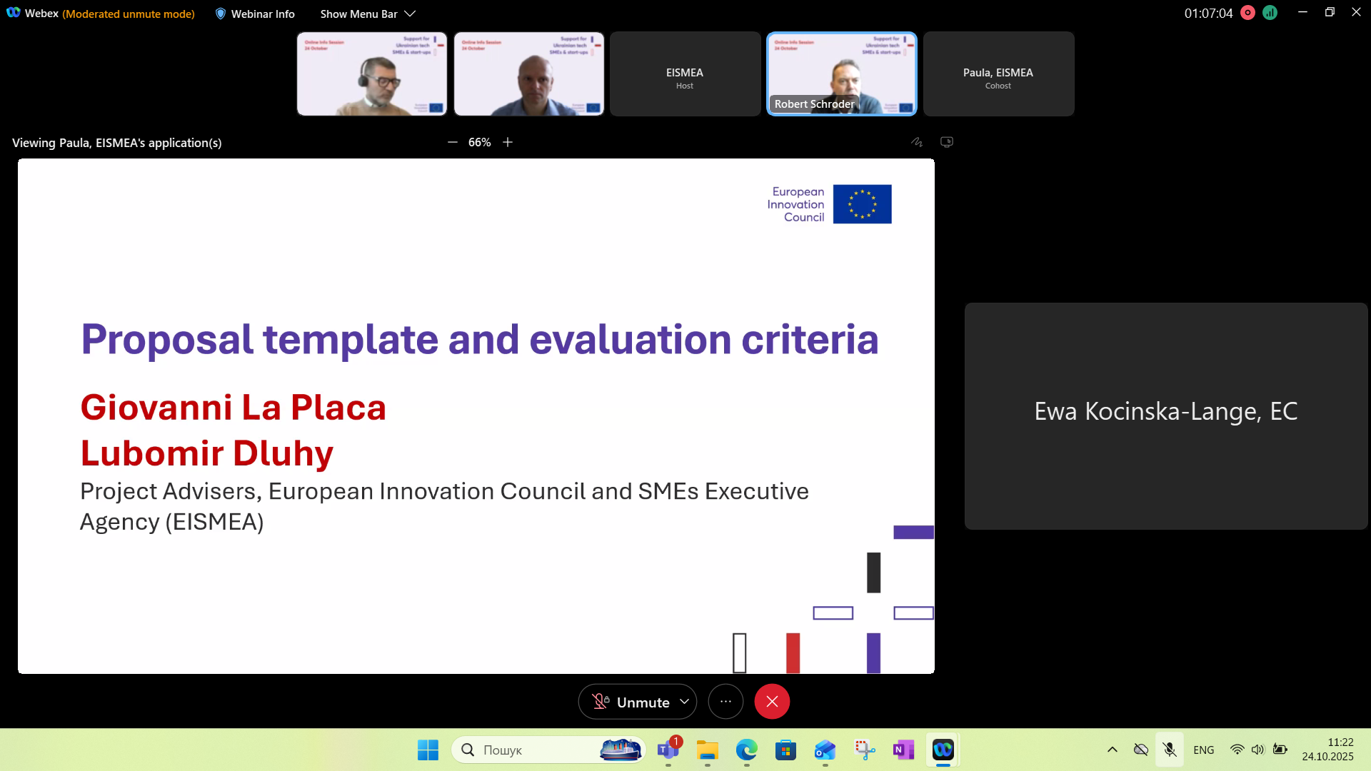Expand the Unmute audio options arrow
Screen dimensions: 1371x771
tap(684, 702)
